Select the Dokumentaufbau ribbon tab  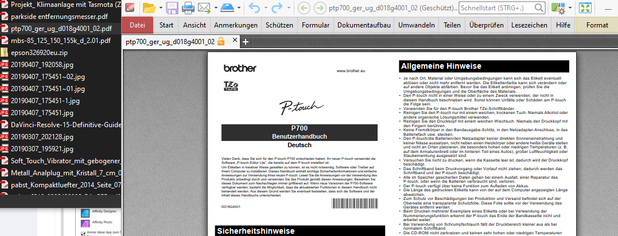(364, 25)
